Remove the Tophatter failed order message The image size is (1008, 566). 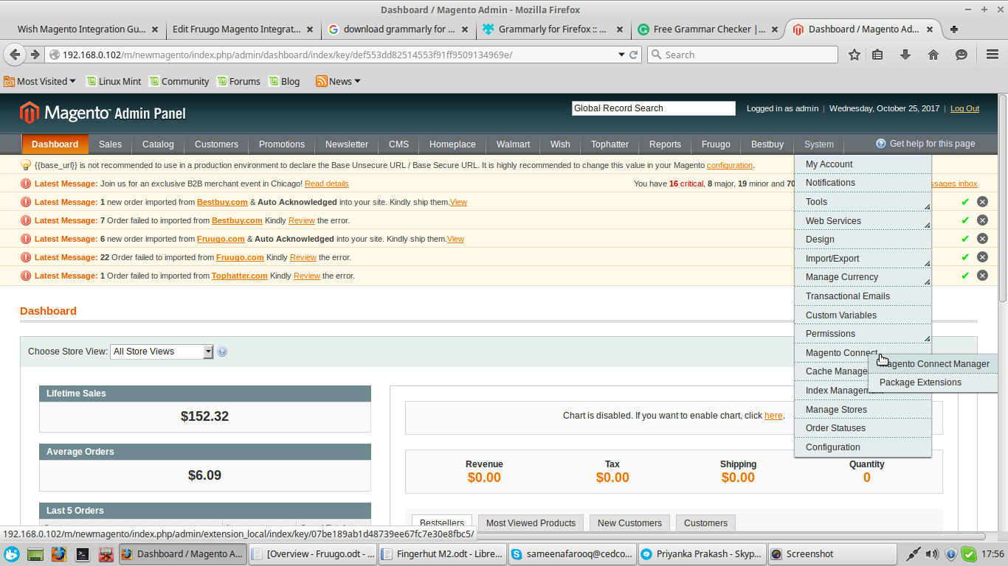982,276
